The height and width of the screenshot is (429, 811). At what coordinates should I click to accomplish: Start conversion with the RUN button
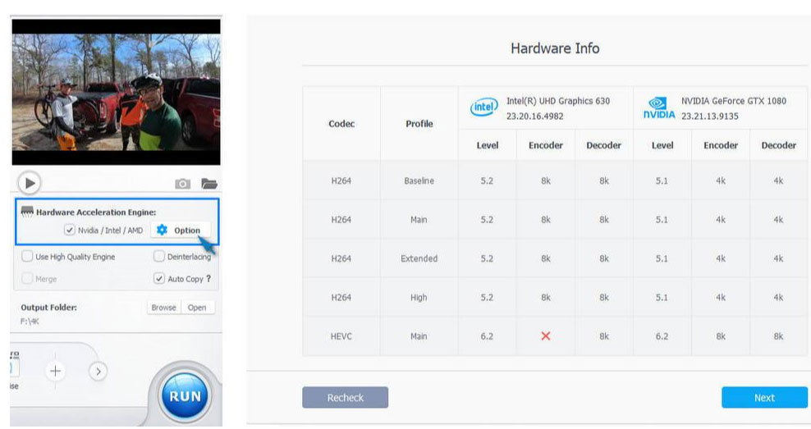185,396
